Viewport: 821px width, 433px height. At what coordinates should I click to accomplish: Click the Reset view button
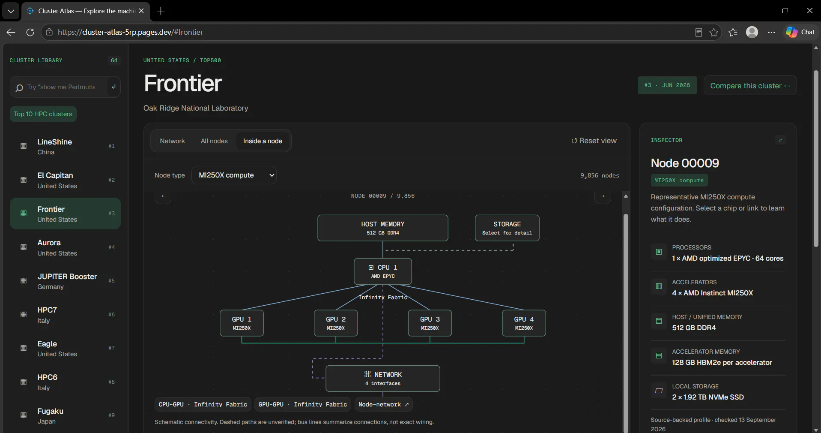point(594,141)
